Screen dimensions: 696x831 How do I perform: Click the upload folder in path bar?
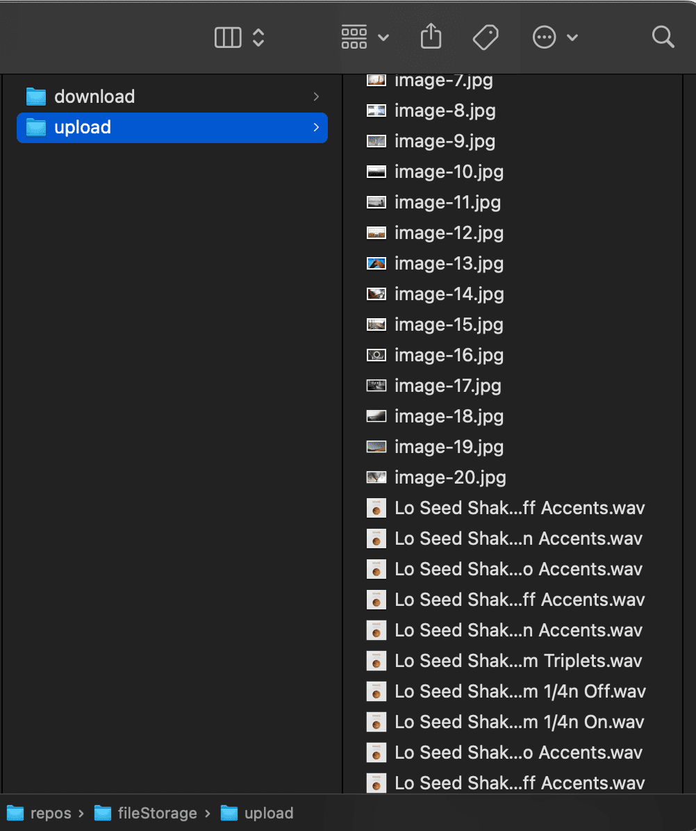[258, 813]
